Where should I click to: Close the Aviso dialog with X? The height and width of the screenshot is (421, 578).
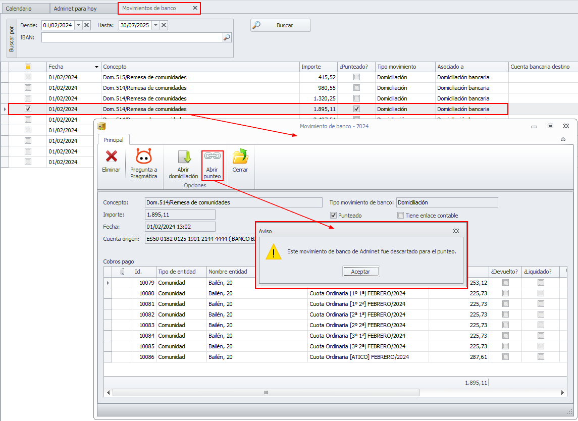(x=456, y=231)
